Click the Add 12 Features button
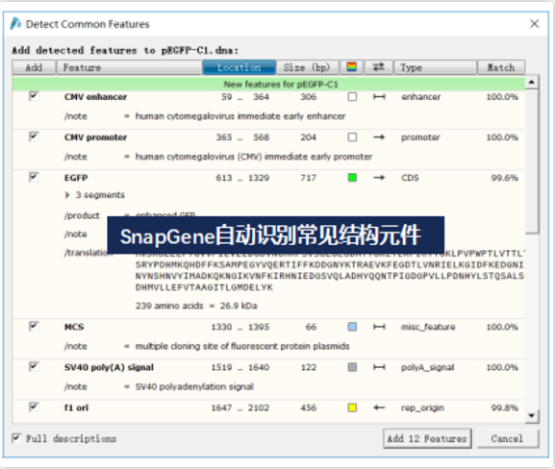The image size is (555, 469). click(427, 438)
